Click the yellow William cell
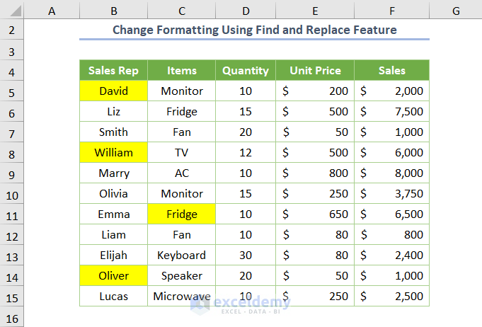The width and height of the screenshot is (482, 327). (113, 153)
